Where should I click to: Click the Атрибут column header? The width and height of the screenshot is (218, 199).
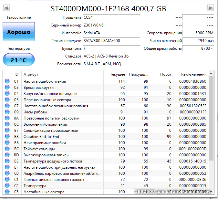pyautogui.click(x=62, y=74)
